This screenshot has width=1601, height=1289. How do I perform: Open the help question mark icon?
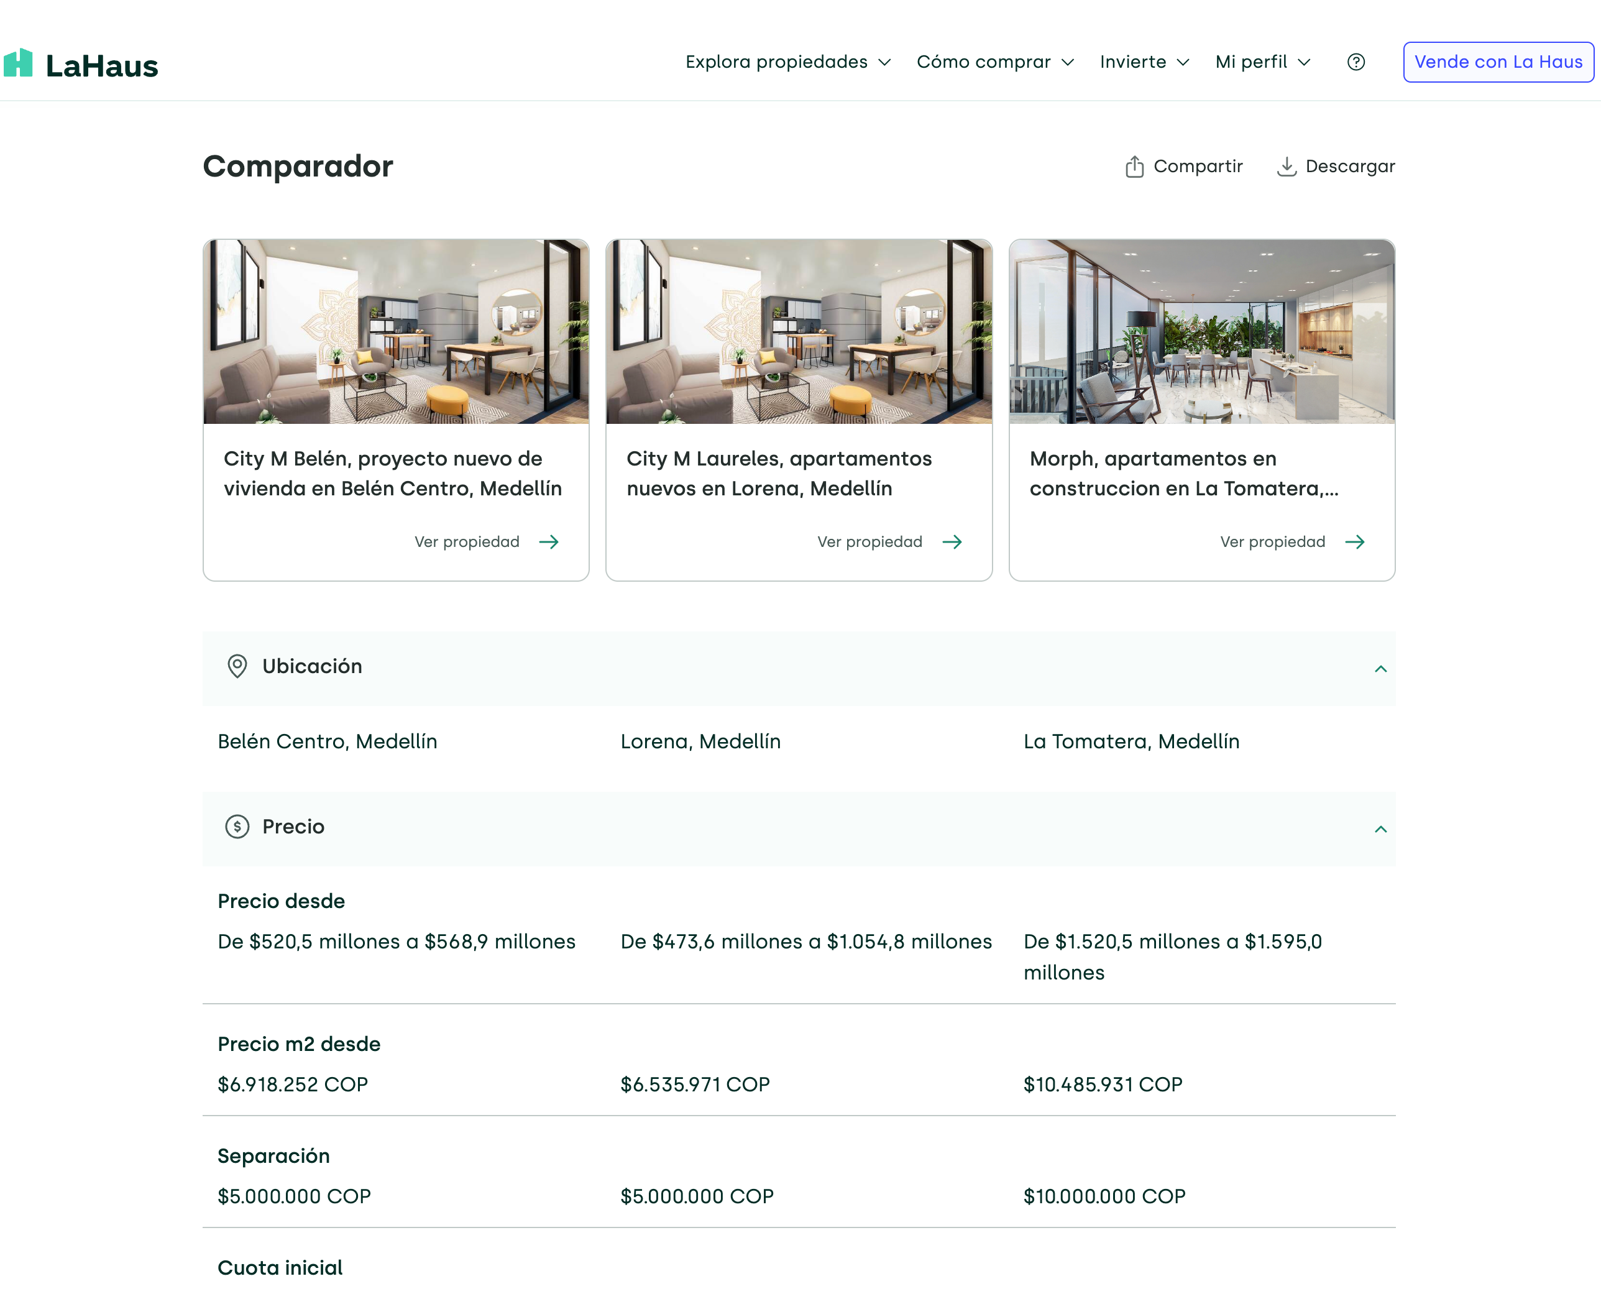pyautogui.click(x=1356, y=62)
